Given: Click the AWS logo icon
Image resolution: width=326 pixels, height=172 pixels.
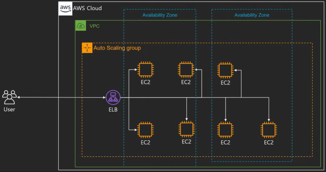Looking at the screenshot, I should [65, 8].
